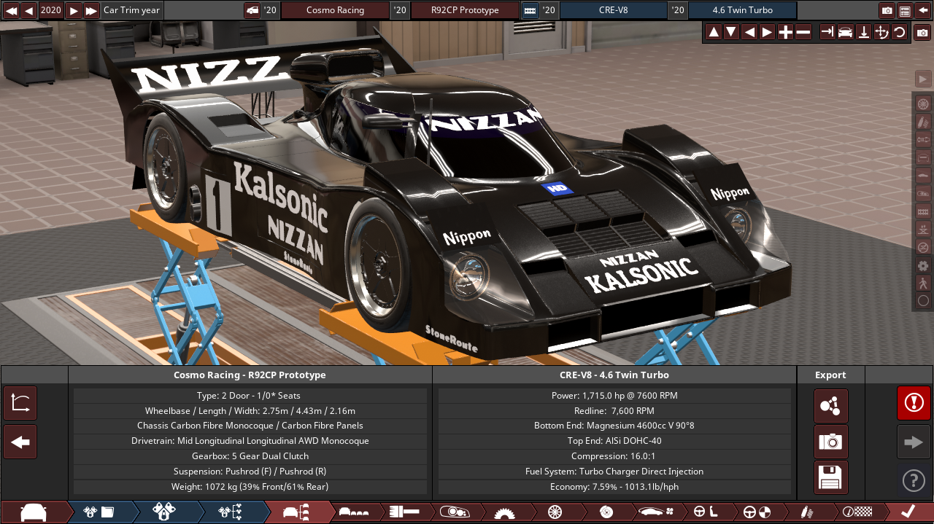Take a photo with camera toolbar icon

pos(923,32)
